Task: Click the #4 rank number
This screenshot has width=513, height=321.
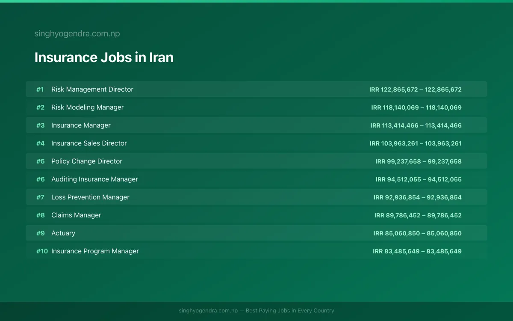Action: tap(40, 143)
